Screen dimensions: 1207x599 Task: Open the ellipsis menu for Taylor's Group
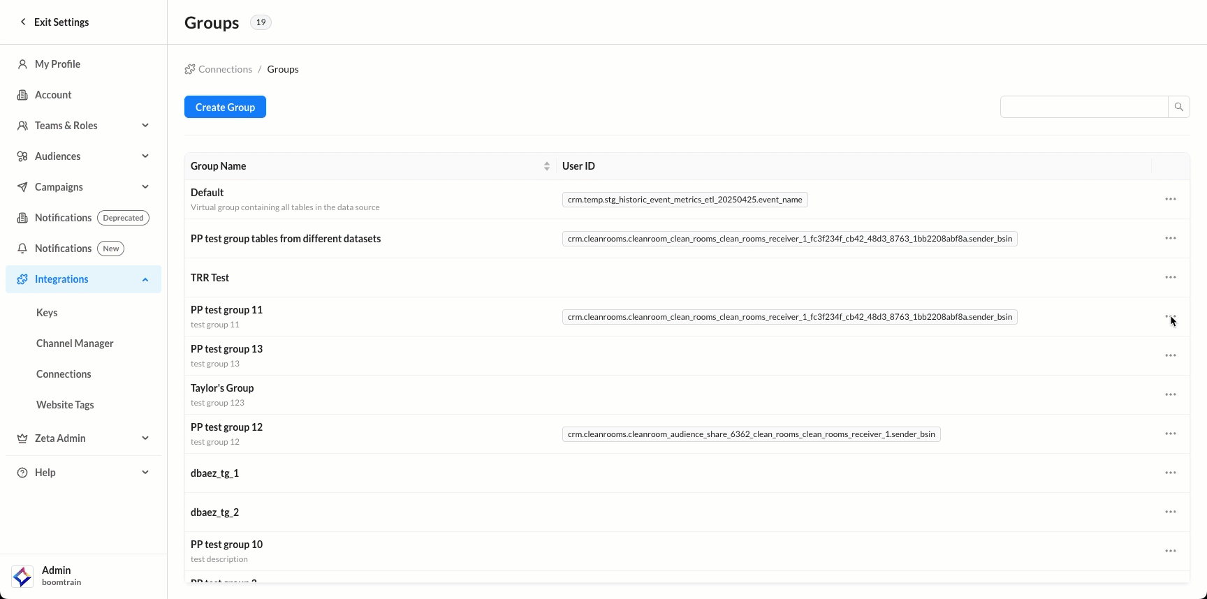click(x=1171, y=395)
